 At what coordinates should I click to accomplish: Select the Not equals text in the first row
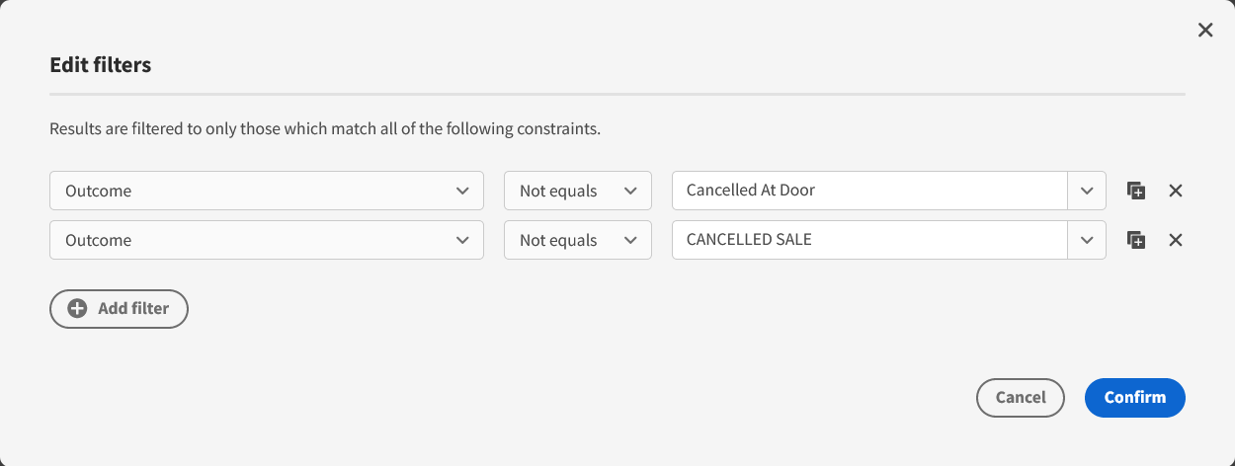click(558, 191)
